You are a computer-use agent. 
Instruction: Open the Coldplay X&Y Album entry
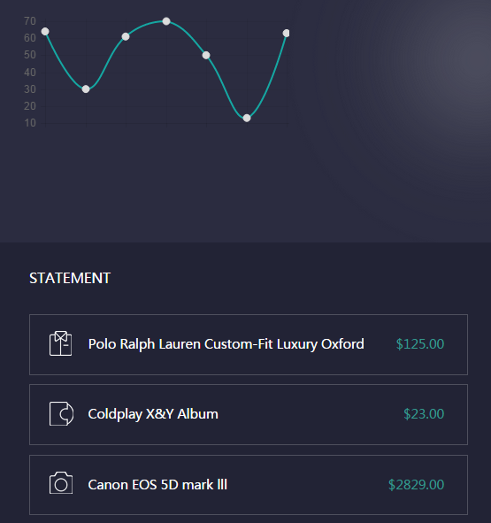[x=249, y=415]
